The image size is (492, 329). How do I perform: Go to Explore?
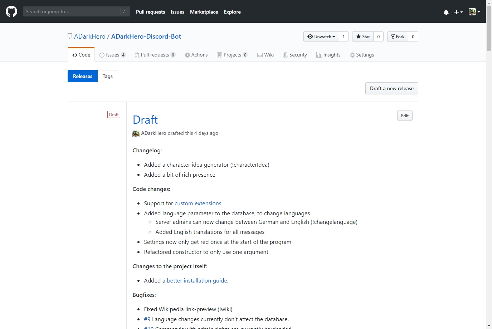tap(232, 12)
